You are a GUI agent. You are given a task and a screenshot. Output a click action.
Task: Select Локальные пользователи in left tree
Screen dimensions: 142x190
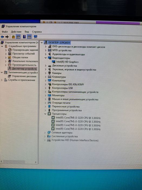pyautogui.click(x=25, y=61)
